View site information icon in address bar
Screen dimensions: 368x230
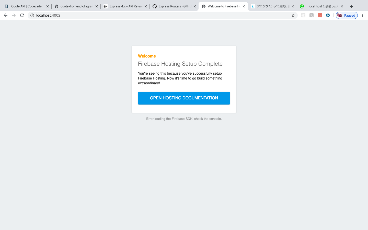point(32,15)
